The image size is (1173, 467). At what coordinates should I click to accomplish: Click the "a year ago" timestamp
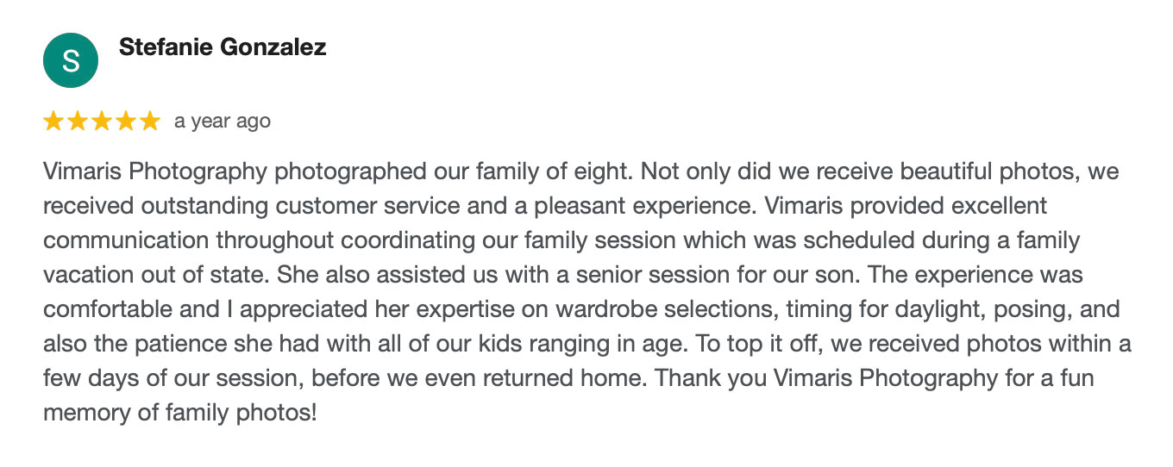coord(223,121)
